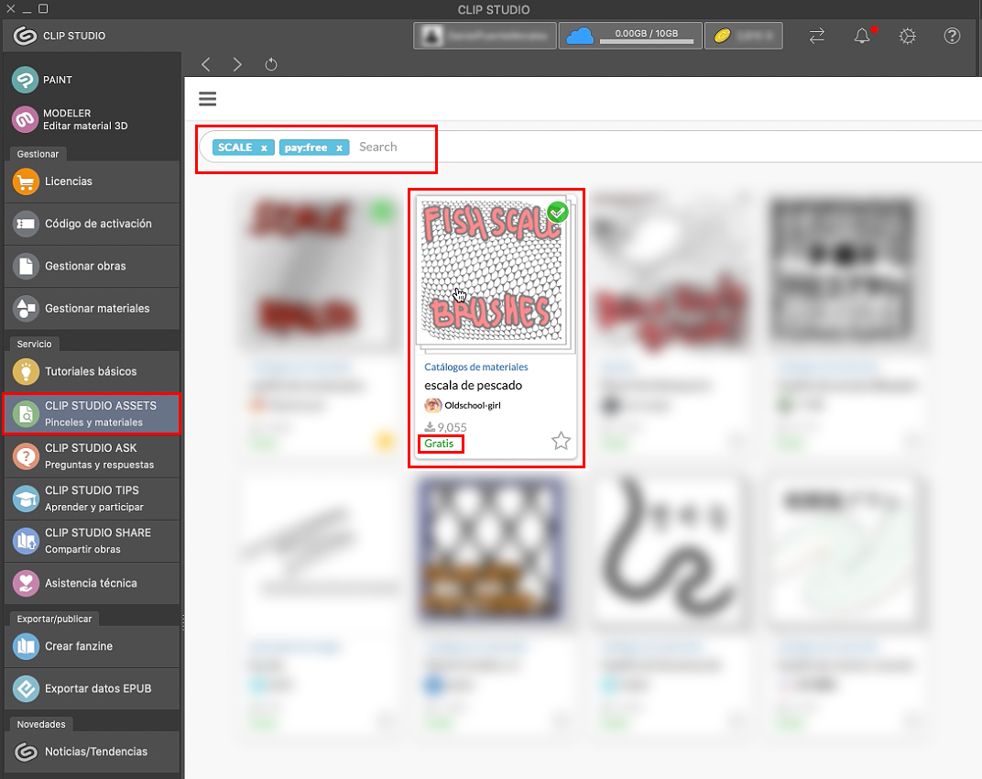Click the Gestionar materiales shapes icon

(26, 308)
